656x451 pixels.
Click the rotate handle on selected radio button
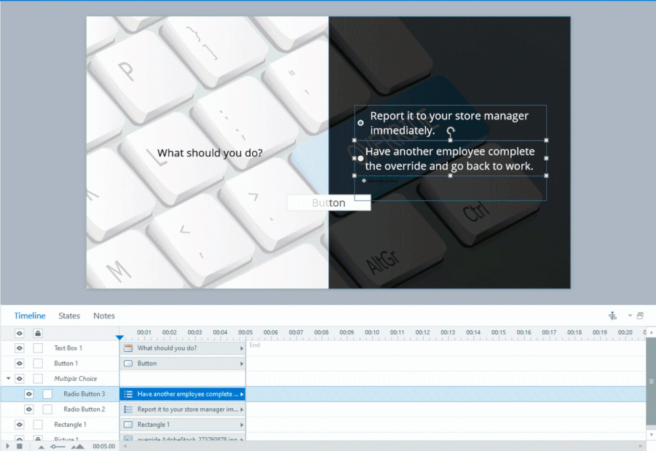[x=450, y=131]
